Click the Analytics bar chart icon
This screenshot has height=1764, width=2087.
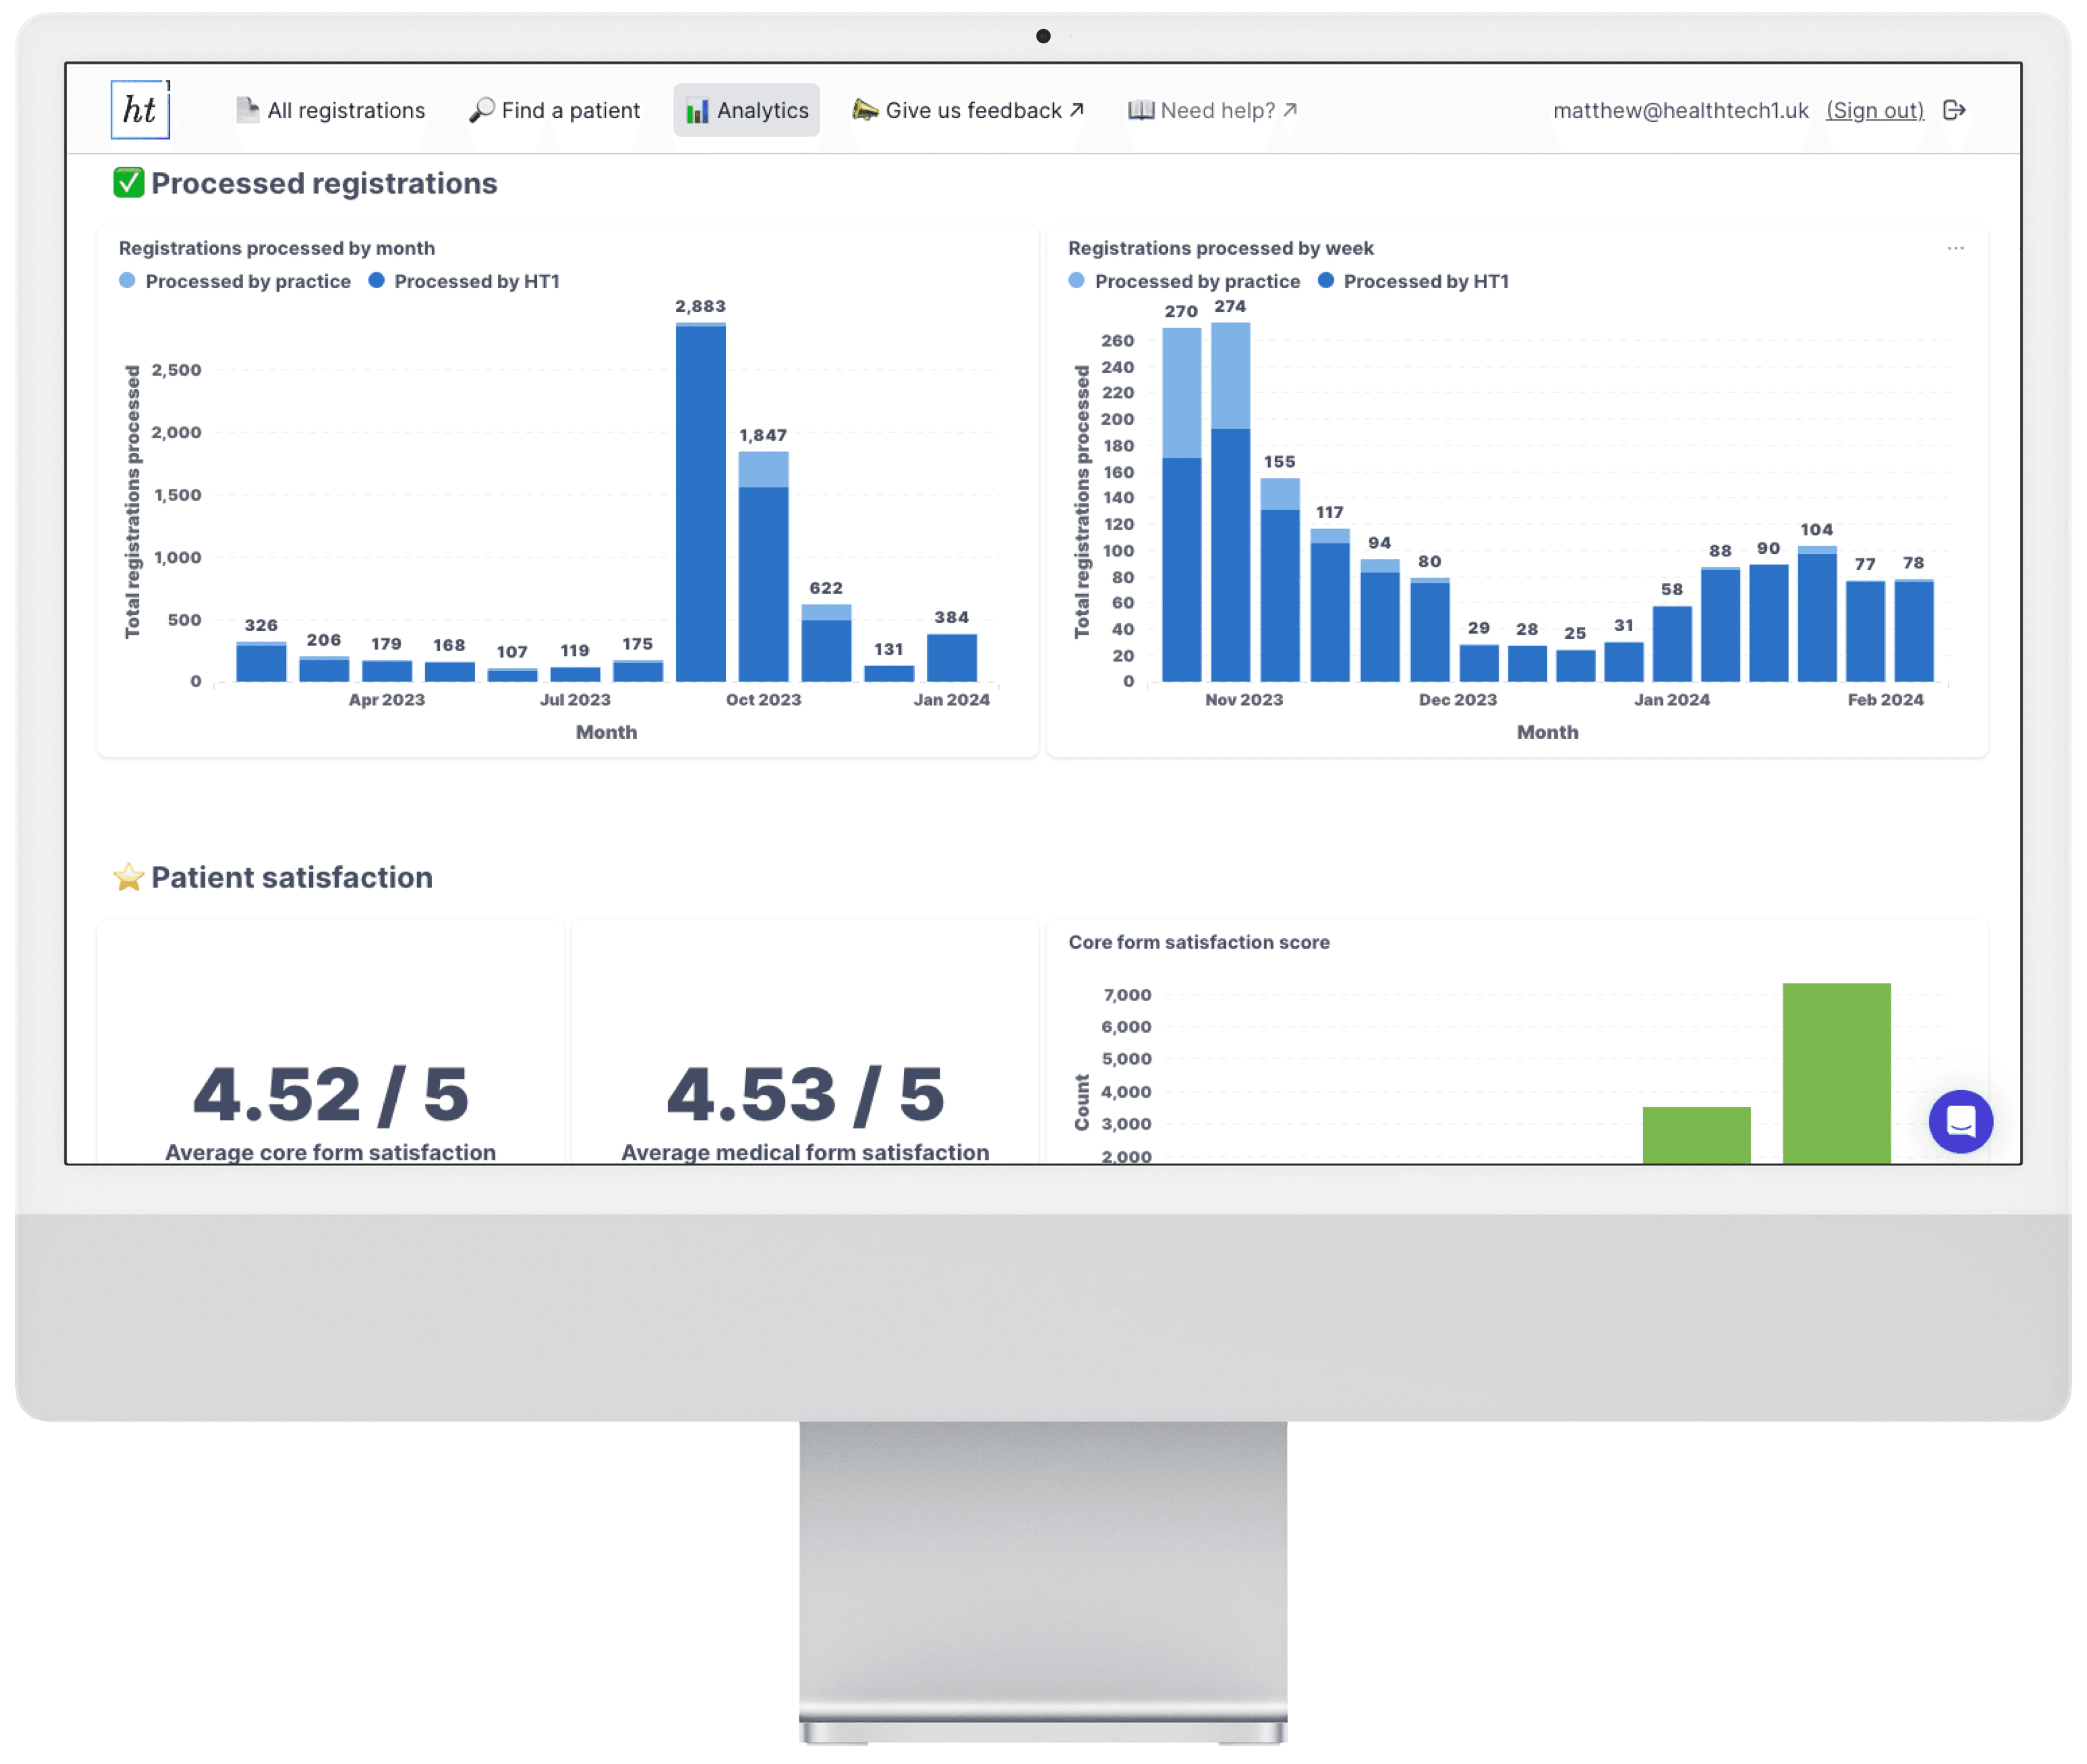pos(697,110)
